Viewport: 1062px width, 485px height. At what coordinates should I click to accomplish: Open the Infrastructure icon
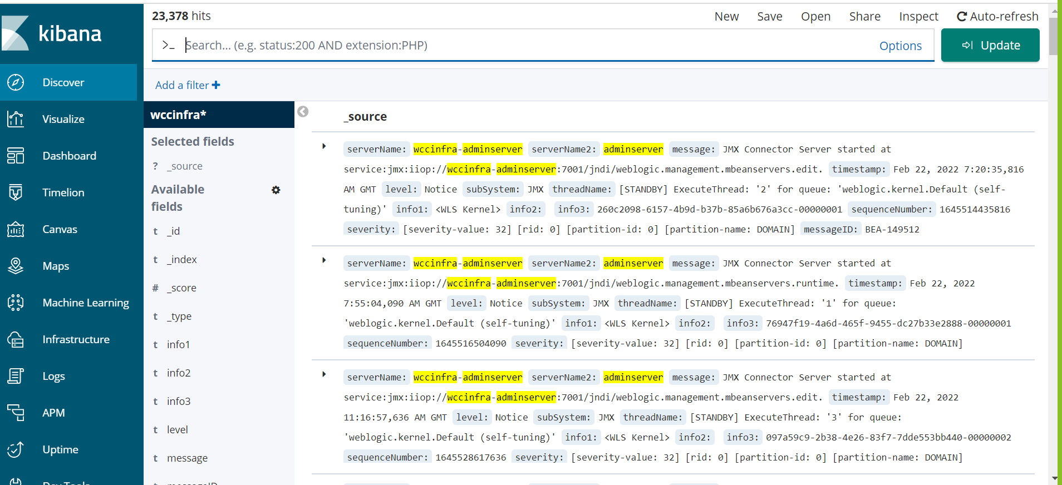coord(16,339)
